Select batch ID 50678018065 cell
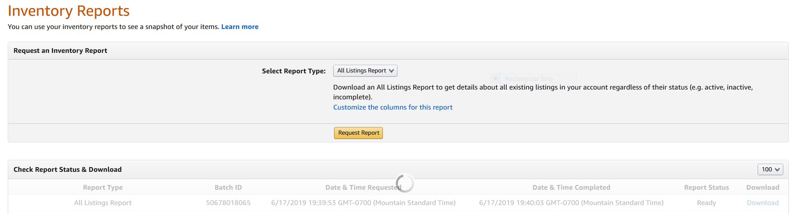The image size is (797, 214). [x=228, y=203]
